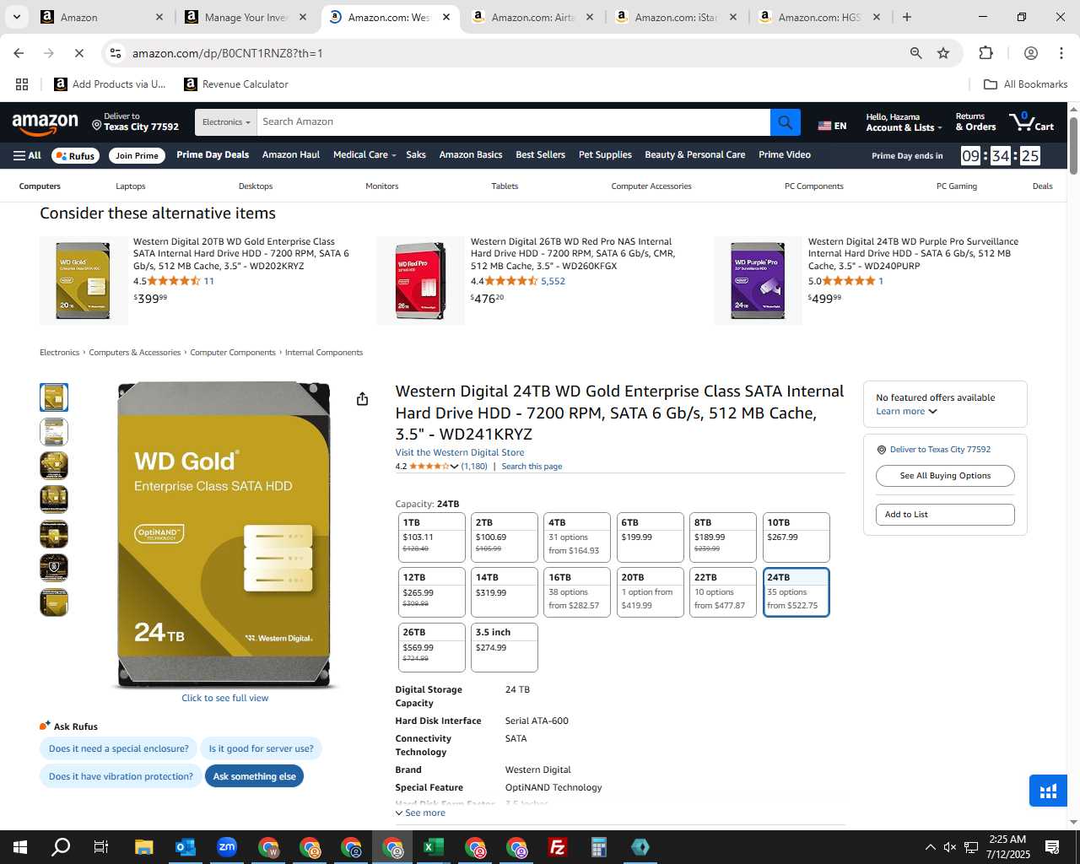Open the shopping cart icon
Viewport: 1080px width, 864px height.
click(1031, 122)
